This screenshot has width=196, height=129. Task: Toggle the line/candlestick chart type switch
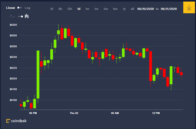point(21,16)
